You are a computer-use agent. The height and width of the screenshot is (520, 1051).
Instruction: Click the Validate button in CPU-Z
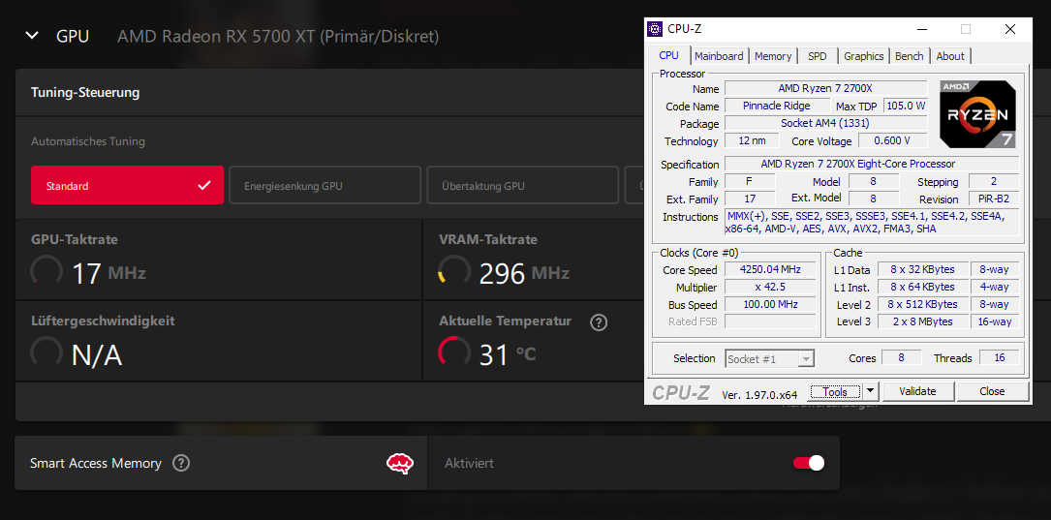point(917,391)
